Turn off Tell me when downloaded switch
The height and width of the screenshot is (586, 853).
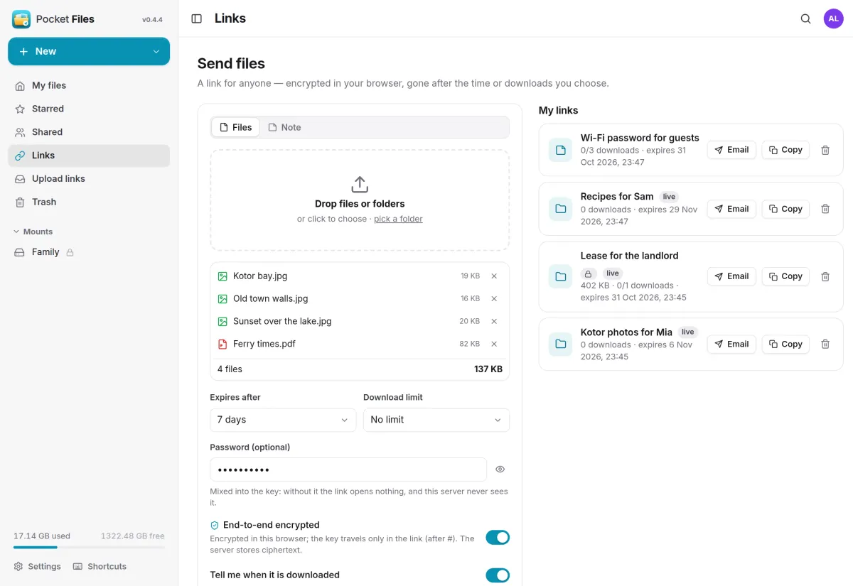click(x=498, y=575)
